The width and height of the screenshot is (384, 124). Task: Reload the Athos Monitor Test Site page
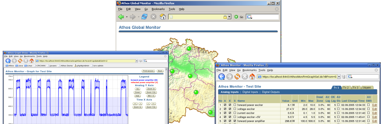pos(237,77)
